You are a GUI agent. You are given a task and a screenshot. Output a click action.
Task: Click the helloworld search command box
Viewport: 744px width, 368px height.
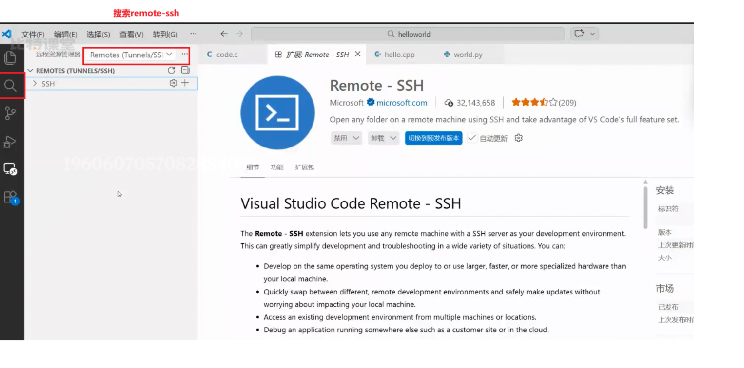408,34
